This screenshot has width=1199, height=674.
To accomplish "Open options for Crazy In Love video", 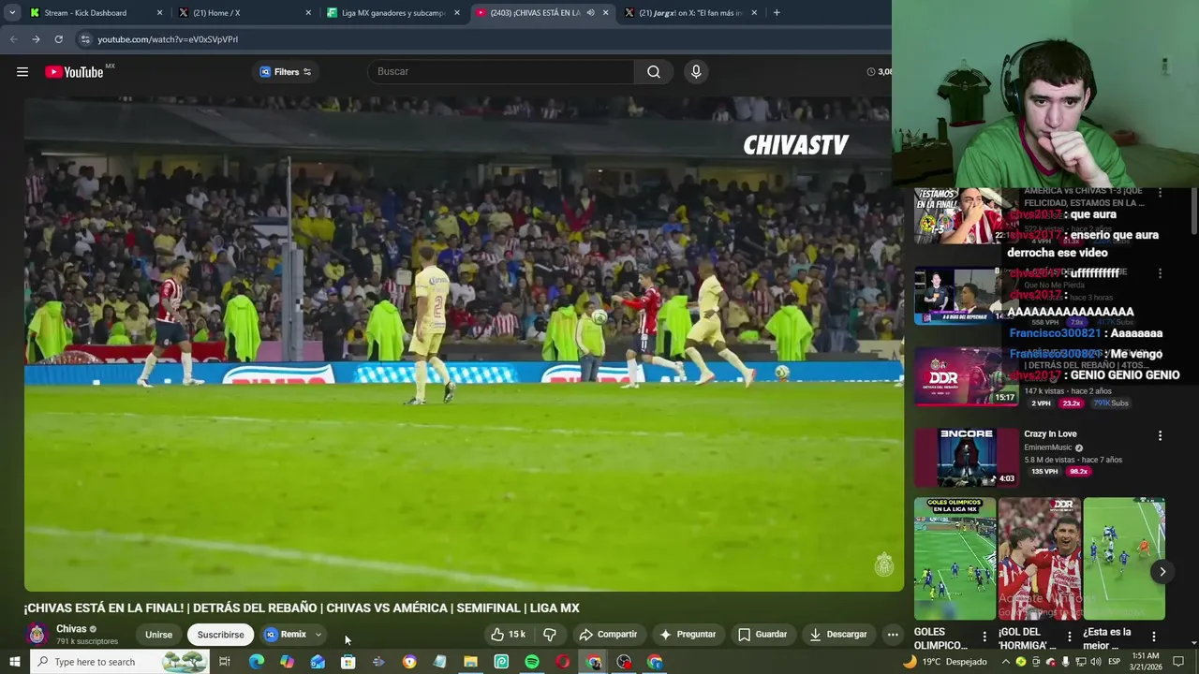I will [1160, 435].
